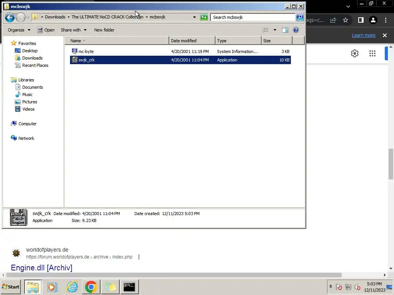This screenshot has height=295, width=394.
Task: Select the swjk_crk application file
Action: coord(180,60)
